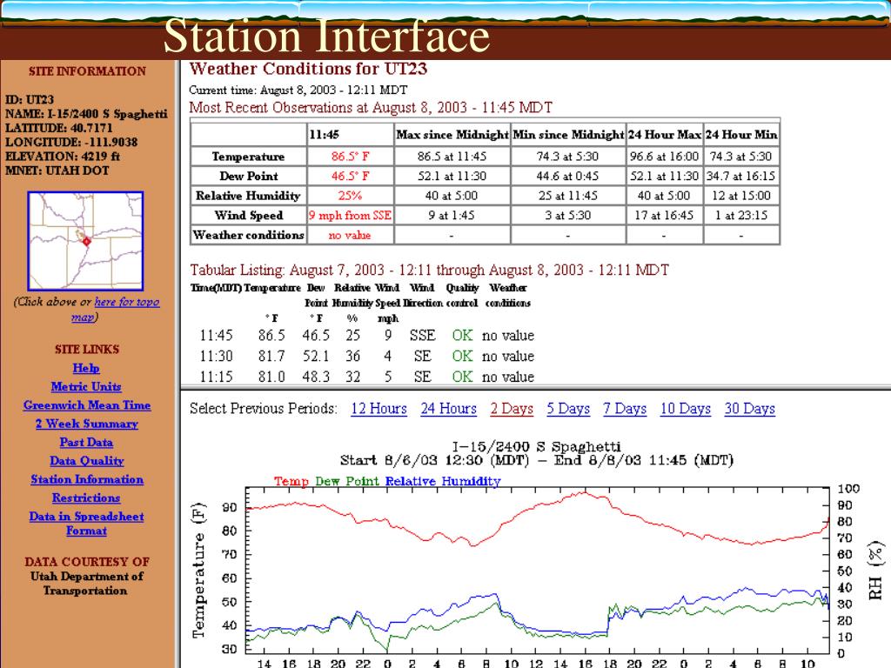Open Data in Spreadsheet Format

click(86, 523)
